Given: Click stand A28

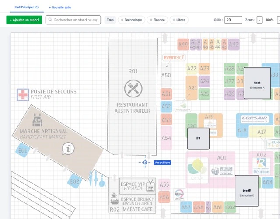Looking at the screenshot, I should pos(229,69).
